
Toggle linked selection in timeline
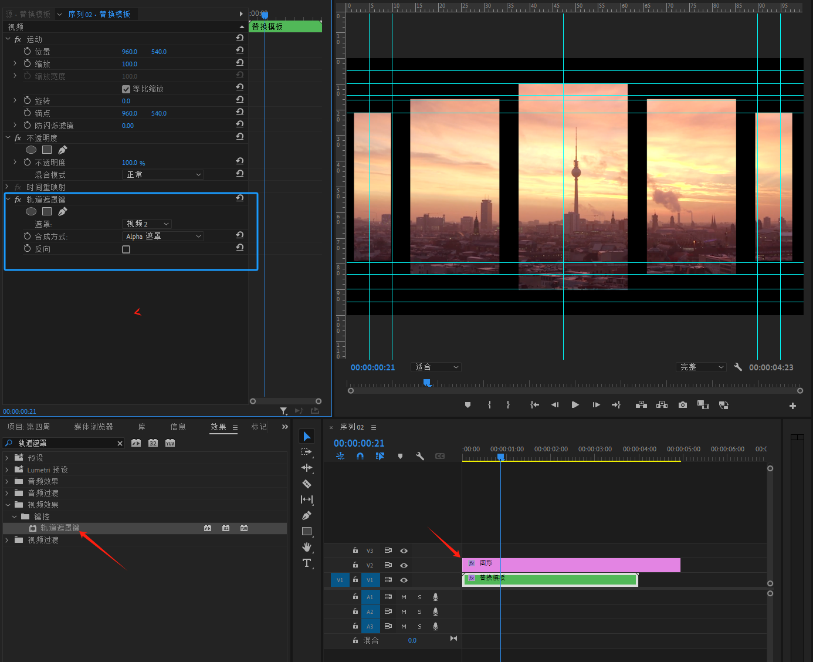[x=380, y=456]
